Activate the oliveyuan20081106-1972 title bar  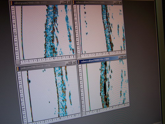(40, 3)
